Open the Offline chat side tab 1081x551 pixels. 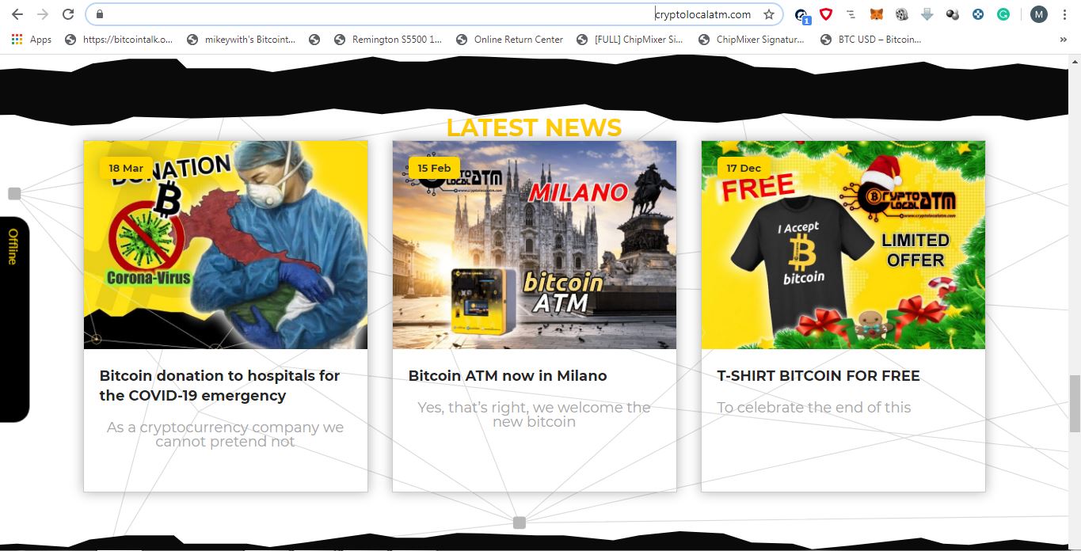coord(13,319)
